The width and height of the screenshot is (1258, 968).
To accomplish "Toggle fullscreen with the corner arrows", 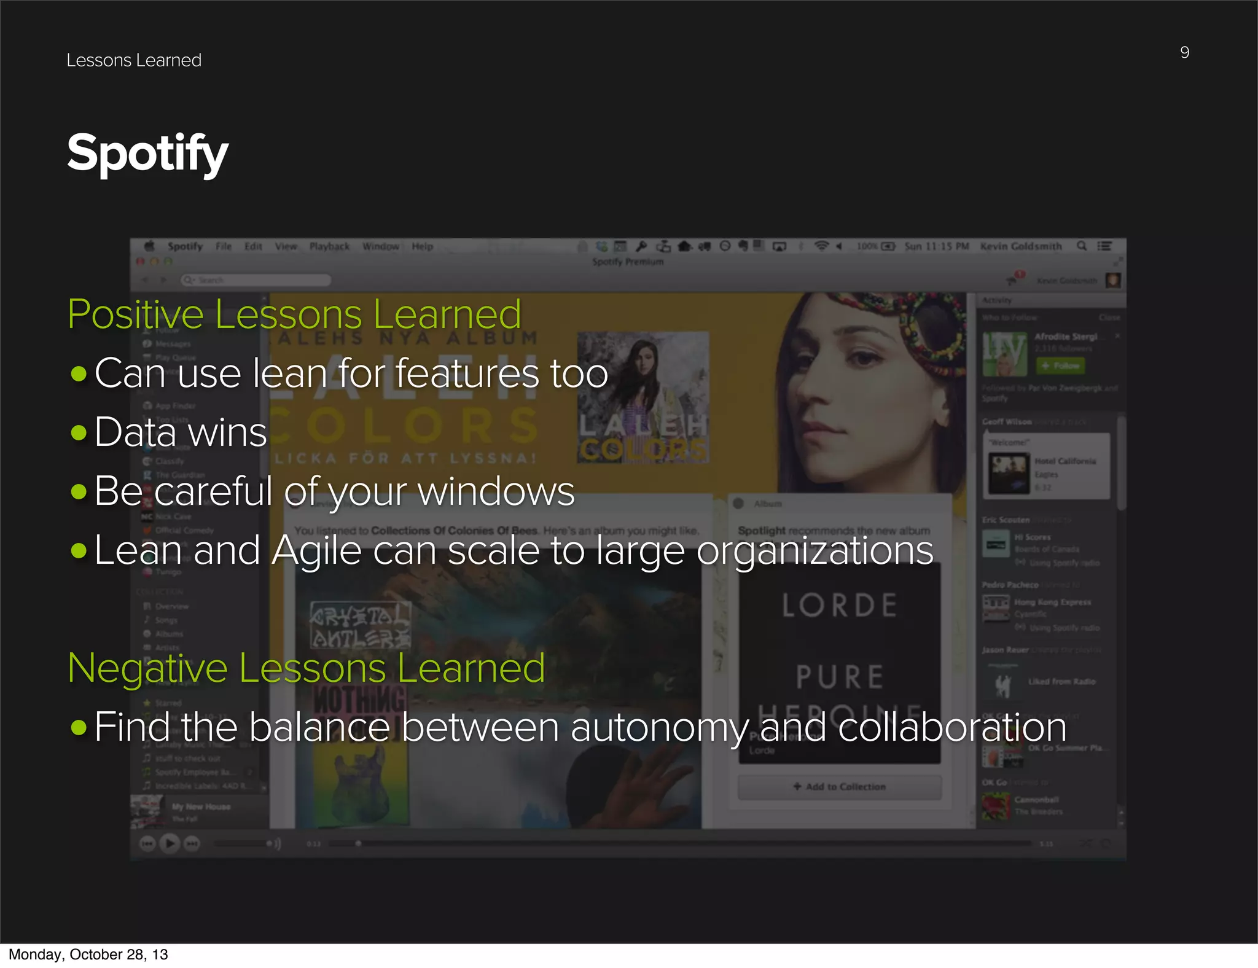I will [1119, 261].
